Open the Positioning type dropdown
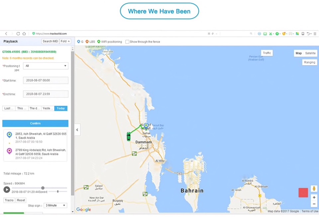Image resolution: width=319 pixels, height=217 pixels. click(x=46, y=66)
